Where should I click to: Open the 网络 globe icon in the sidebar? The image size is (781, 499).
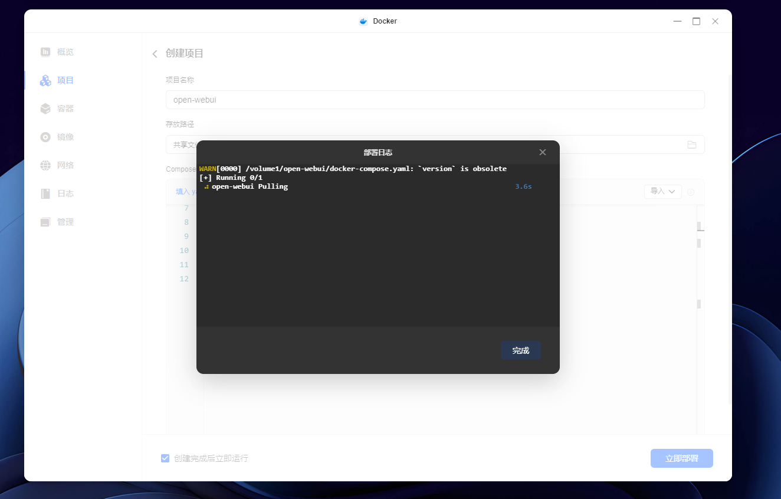click(x=45, y=165)
